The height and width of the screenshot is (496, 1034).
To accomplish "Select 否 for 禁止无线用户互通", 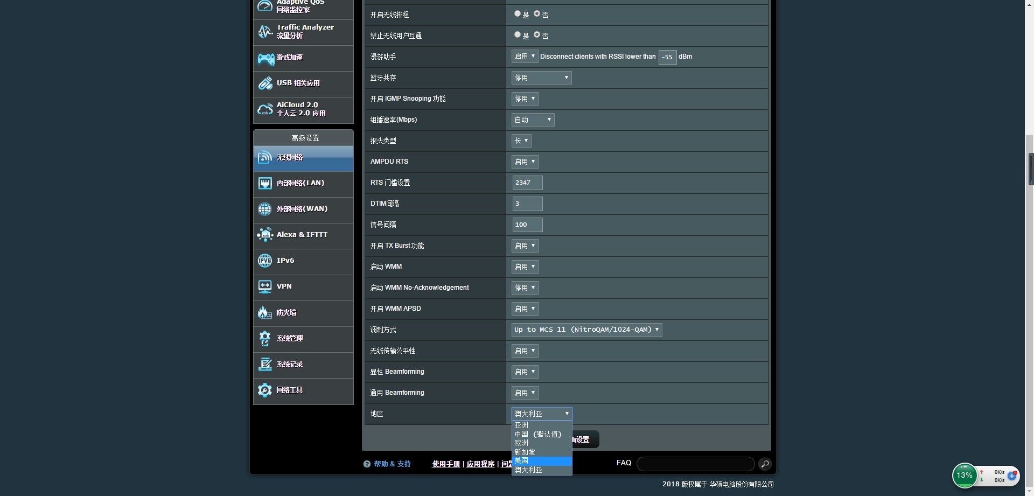I will pos(537,35).
